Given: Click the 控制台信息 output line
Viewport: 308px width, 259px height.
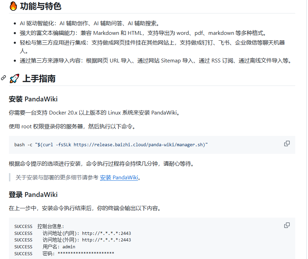Looking at the screenshot, I should click(x=39, y=226).
